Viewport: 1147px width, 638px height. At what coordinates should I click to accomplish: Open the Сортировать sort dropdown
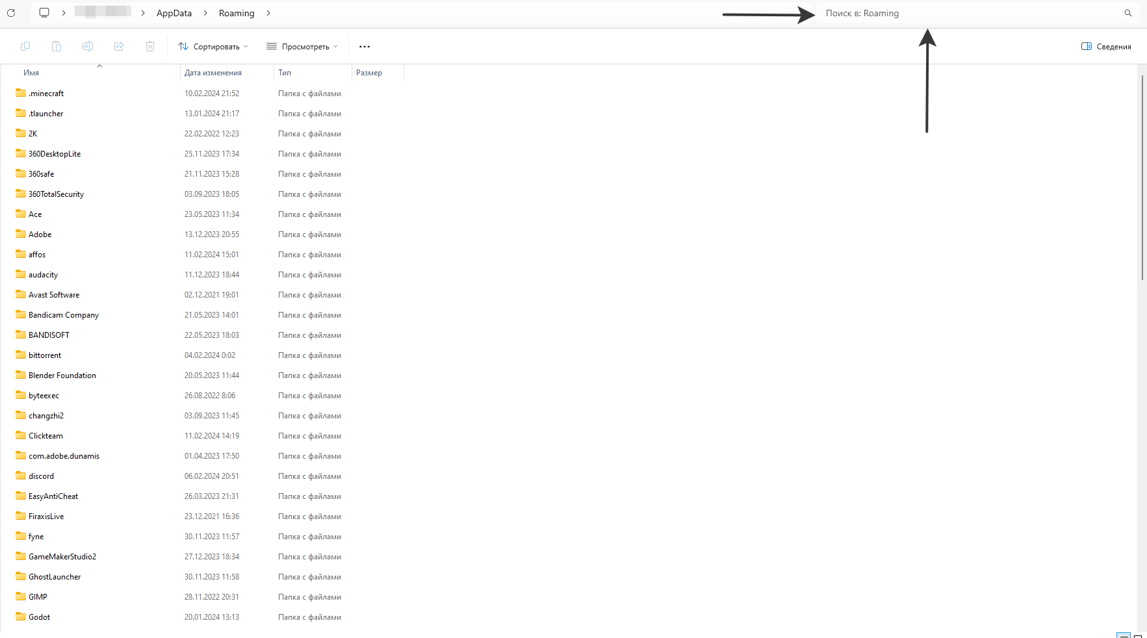(x=213, y=47)
